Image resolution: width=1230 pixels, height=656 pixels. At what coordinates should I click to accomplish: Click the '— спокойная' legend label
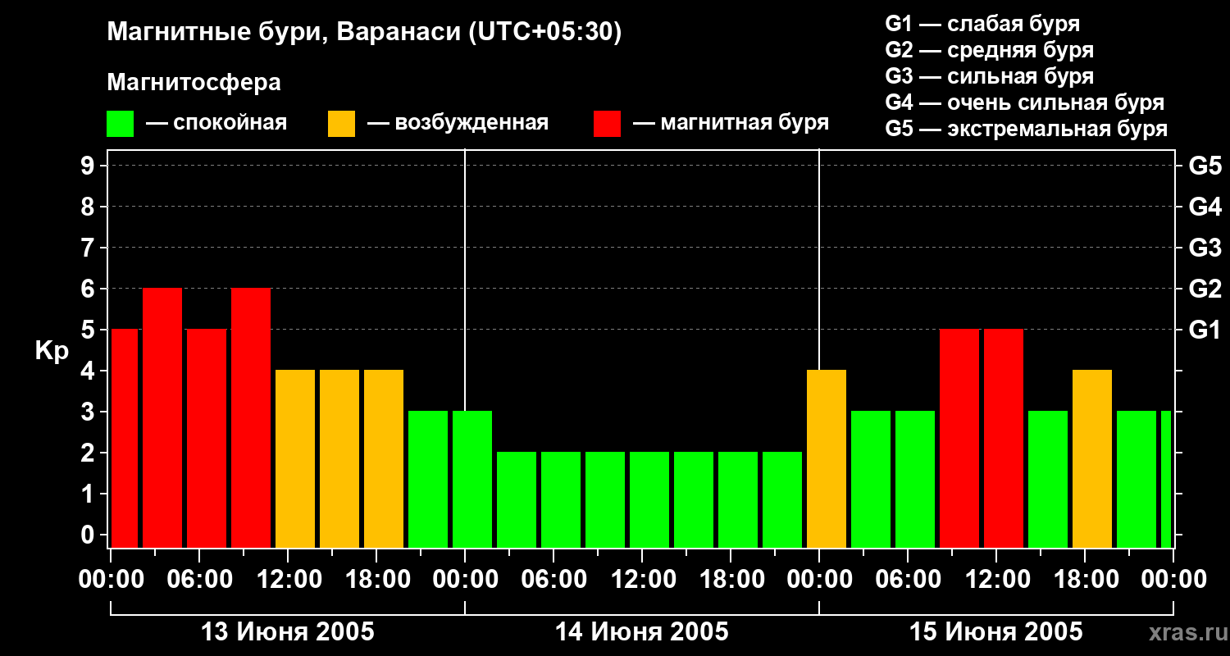coord(216,123)
